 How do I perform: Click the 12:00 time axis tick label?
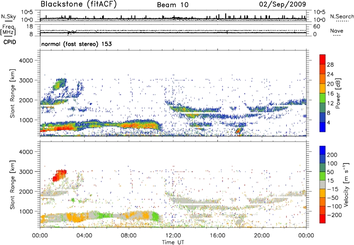click(173, 236)
